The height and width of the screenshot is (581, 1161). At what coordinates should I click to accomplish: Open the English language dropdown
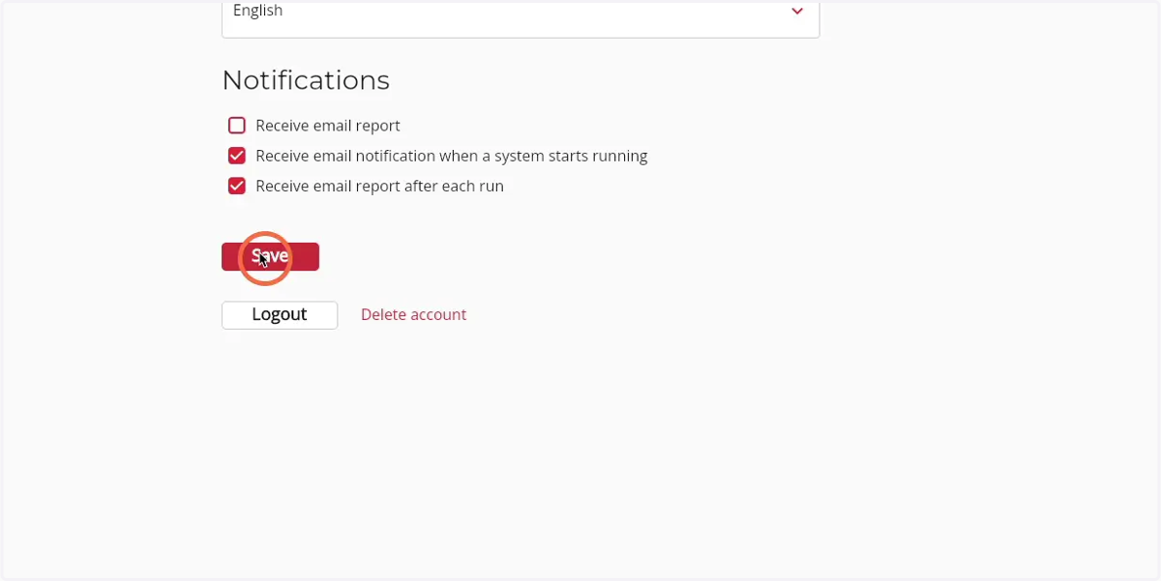point(521,17)
